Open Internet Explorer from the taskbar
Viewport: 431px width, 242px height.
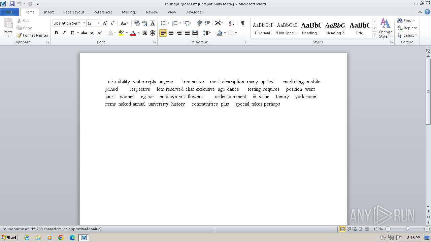coord(27,238)
